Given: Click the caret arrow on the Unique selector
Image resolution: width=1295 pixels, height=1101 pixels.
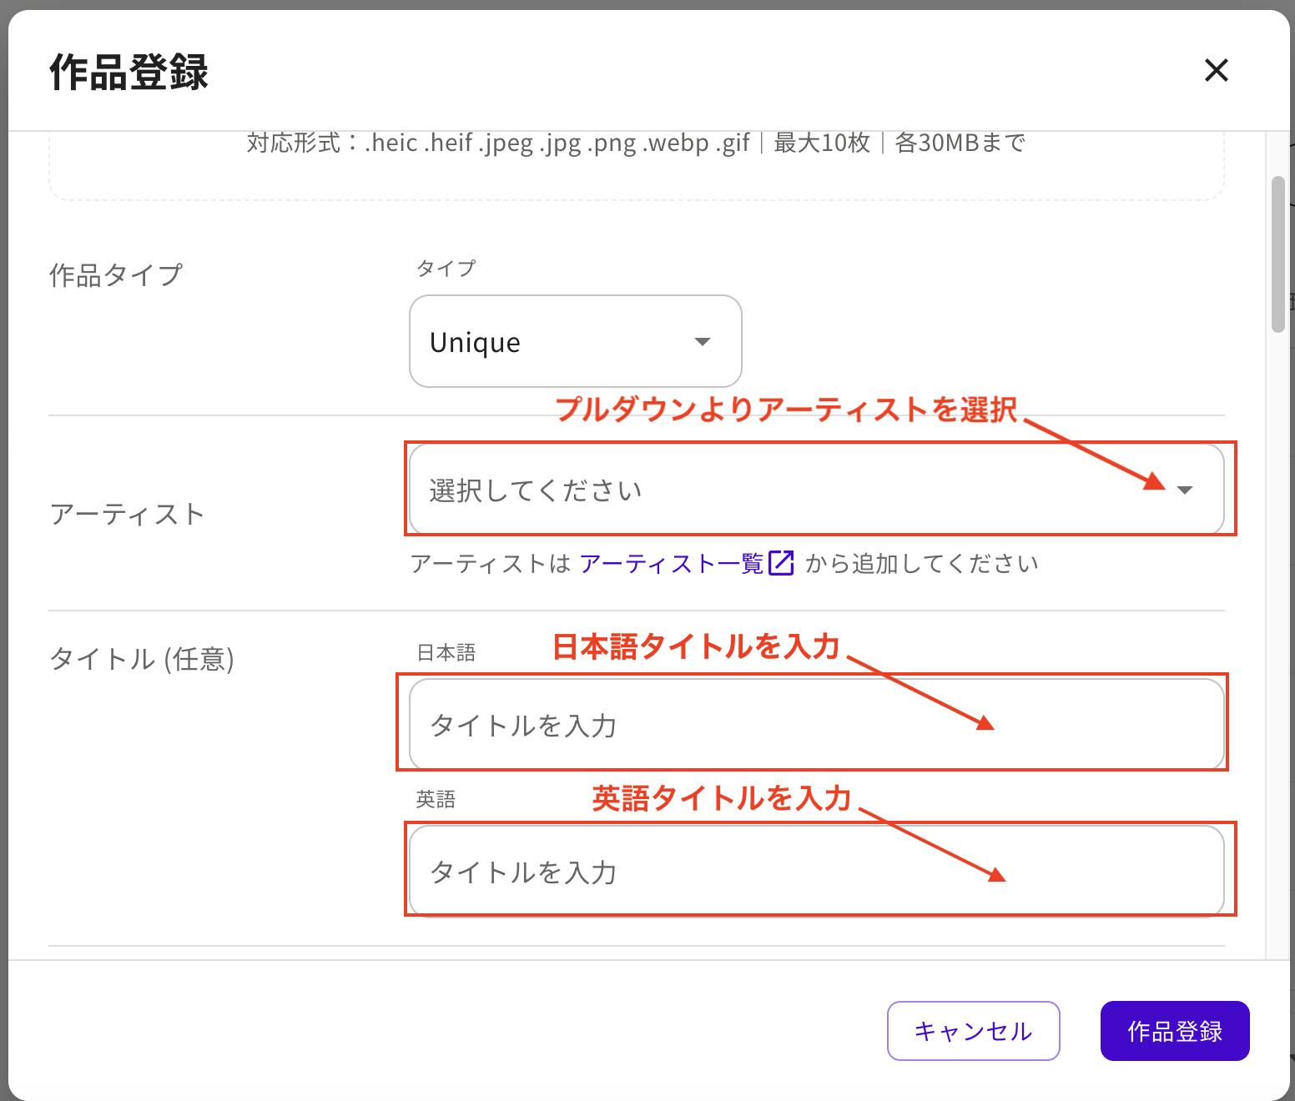Looking at the screenshot, I should pos(702,341).
